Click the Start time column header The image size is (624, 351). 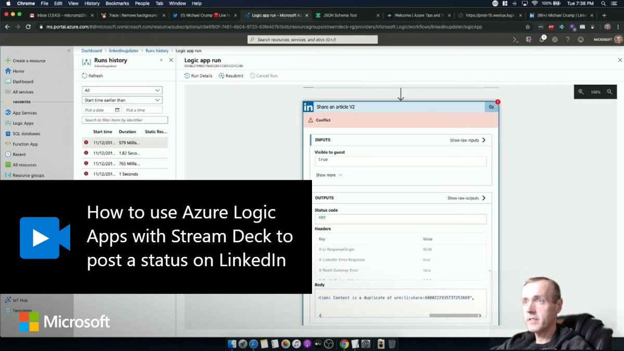[x=102, y=132]
